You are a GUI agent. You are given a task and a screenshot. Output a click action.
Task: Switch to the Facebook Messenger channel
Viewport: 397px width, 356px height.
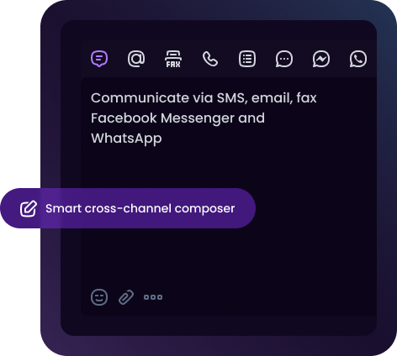pyautogui.click(x=321, y=59)
